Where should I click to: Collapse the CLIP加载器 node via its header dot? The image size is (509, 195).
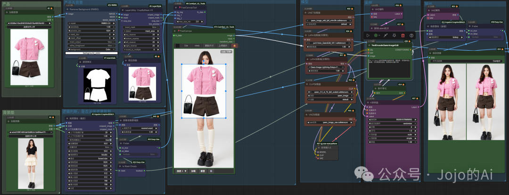point(307,84)
